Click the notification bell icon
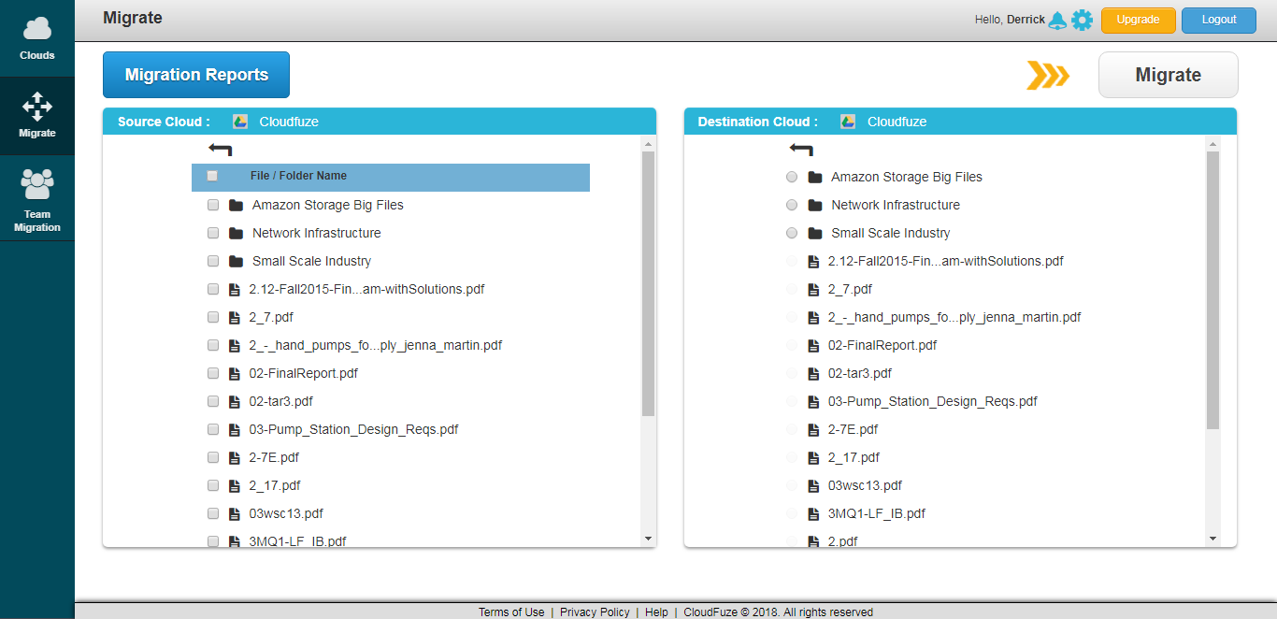 1057,20
